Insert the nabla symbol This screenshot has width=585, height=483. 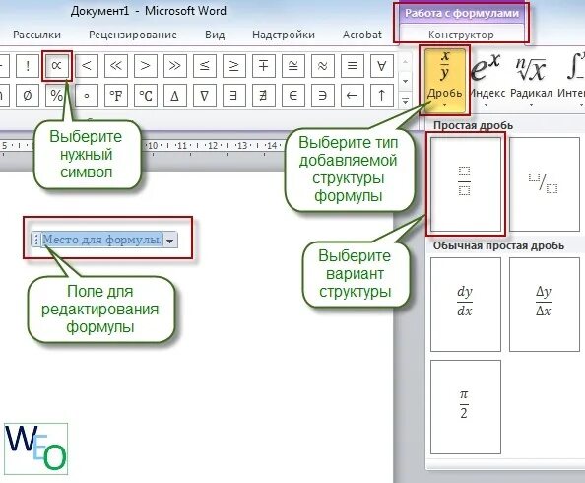click(205, 96)
